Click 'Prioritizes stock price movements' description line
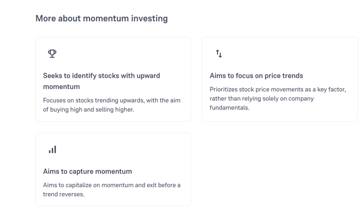The width and height of the screenshot is (359, 221). pyautogui.click(x=278, y=90)
